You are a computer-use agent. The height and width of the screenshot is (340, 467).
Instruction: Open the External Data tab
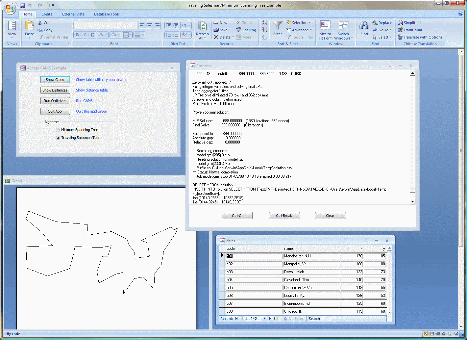73,14
